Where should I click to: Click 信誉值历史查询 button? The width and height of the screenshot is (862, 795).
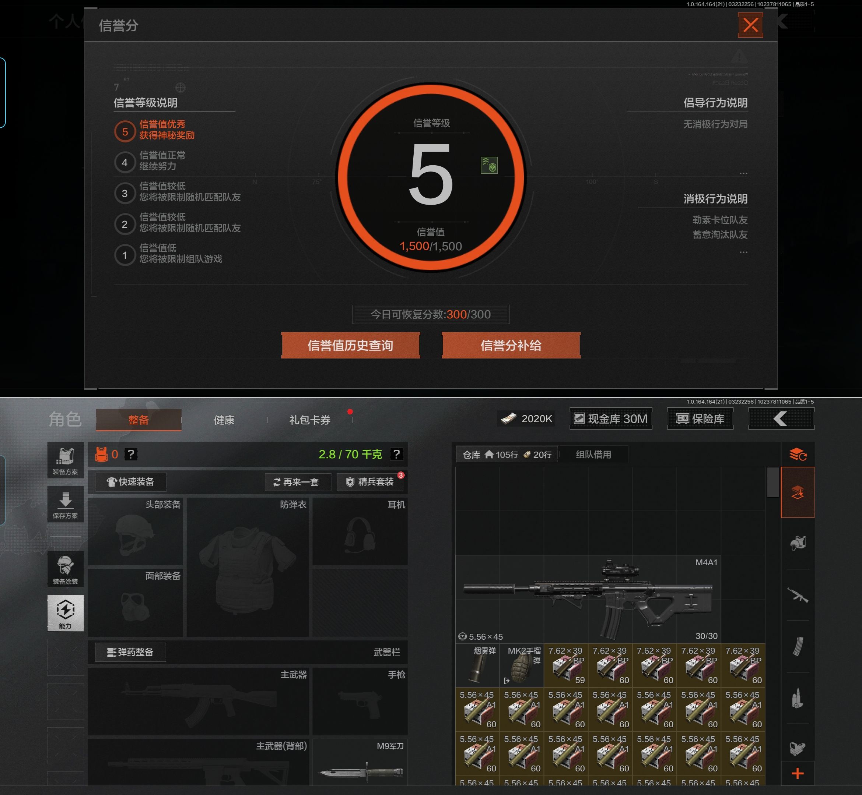click(350, 346)
